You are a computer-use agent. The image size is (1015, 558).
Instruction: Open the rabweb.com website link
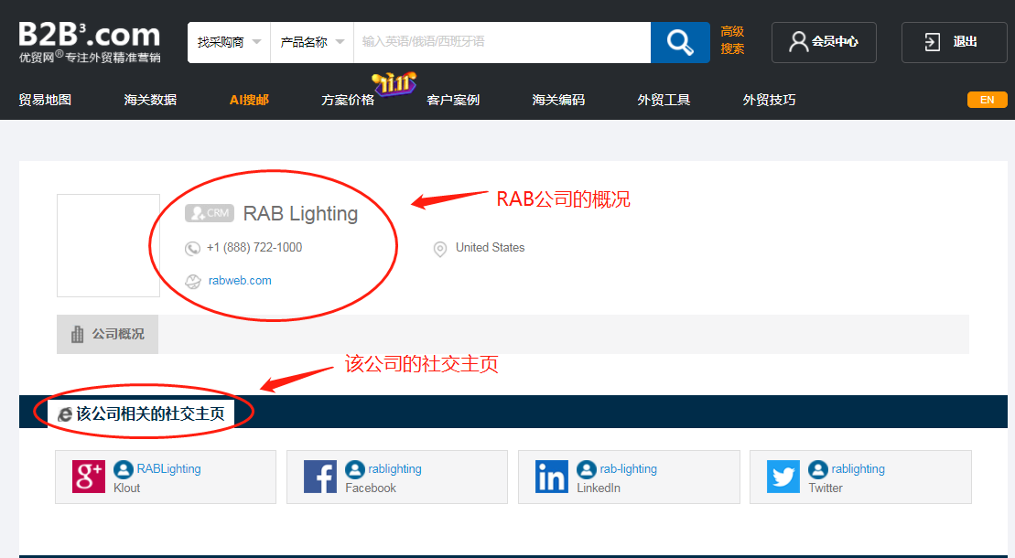[240, 280]
